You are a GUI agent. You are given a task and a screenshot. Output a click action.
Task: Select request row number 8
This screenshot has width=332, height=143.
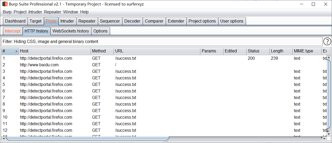(164, 104)
